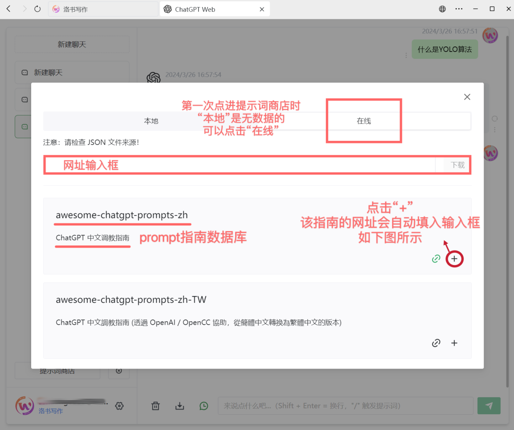Click the globe language icon
The image size is (514, 430).
coord(442,9)
